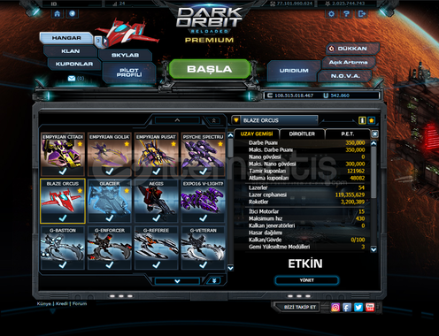Click the favorite star icon beside ship name
Image resolution: width=439 pixels, height=336 pixels.
click(372, 120)
